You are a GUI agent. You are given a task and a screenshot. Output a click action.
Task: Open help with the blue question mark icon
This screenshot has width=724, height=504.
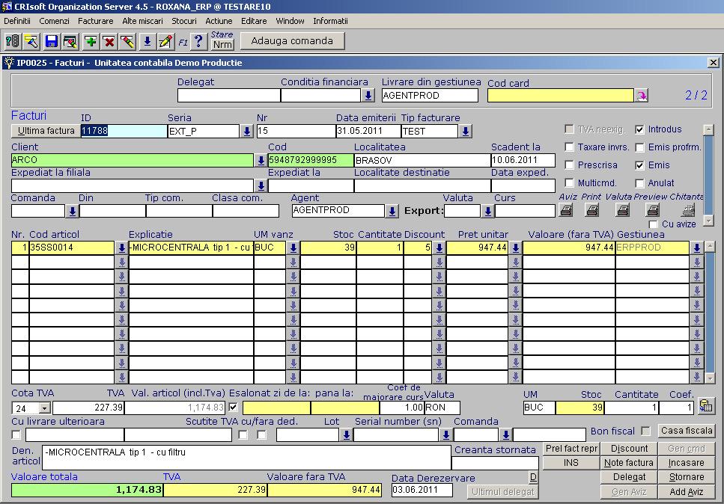tap(198, 41)
